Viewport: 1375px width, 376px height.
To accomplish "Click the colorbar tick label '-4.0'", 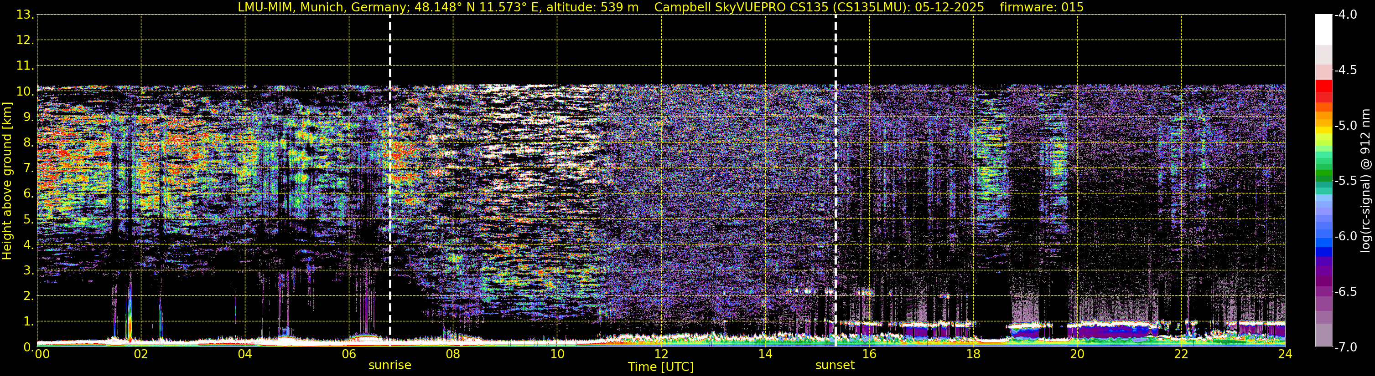I will click(x=1345, y=15).
